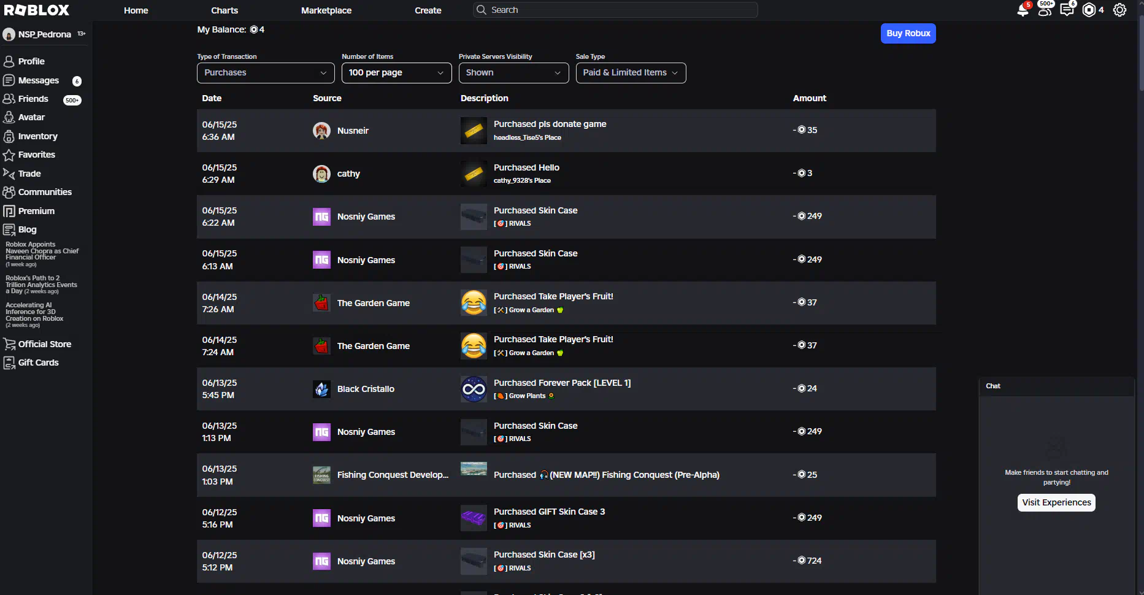Viewport: 1144px width, 595px height.
Task: Open Marketplace tab
Action: [x=326, y=10]
